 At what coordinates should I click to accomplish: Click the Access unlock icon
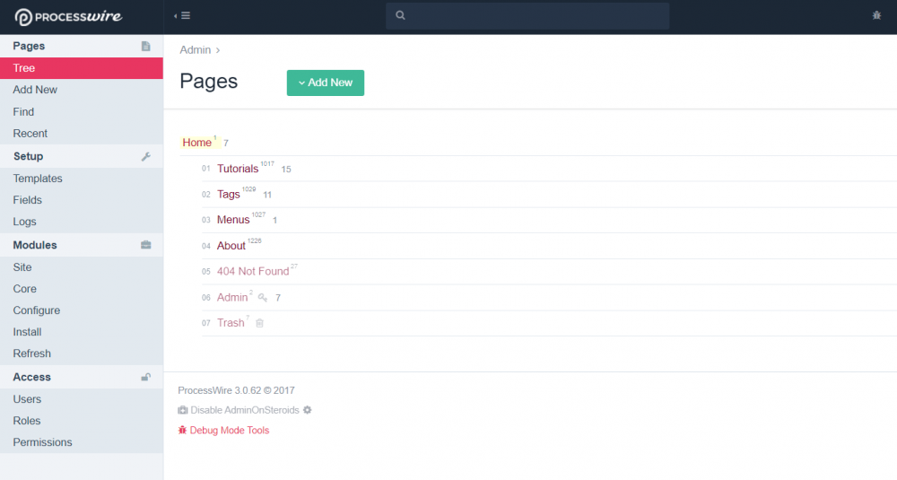(x=146, y=377)
